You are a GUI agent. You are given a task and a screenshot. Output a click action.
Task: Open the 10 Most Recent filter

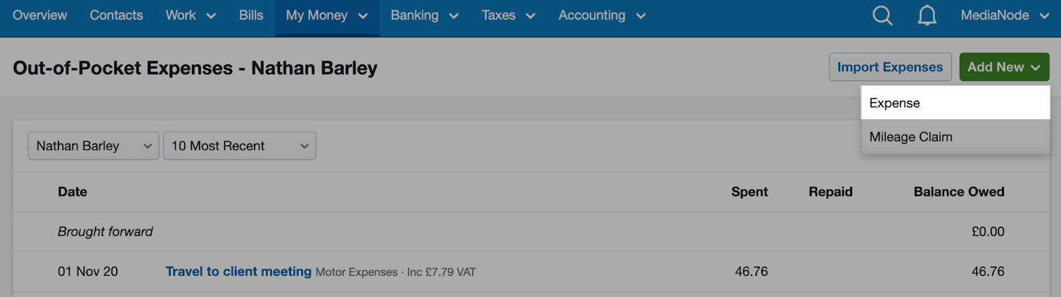(239, 146)
